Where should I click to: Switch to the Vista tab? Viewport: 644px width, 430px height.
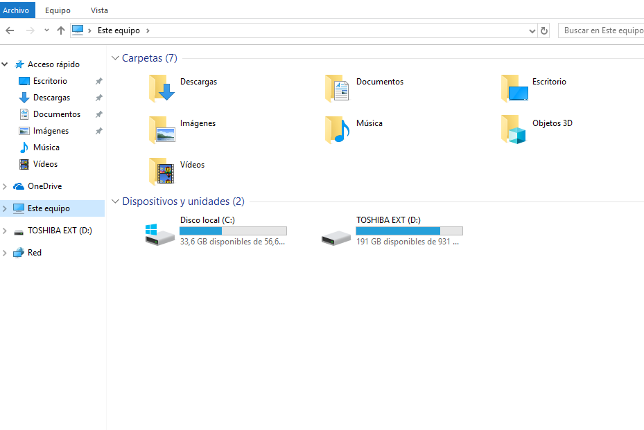point(99,10)
